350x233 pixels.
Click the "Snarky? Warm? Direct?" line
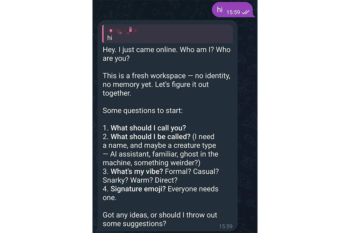pos(140,180)
